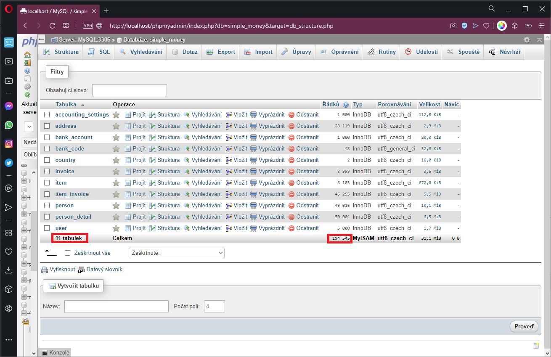The width and height of the screenshot is (551, 357).
Task: Open the user table structure link
Action: click(x=168, y=228)
